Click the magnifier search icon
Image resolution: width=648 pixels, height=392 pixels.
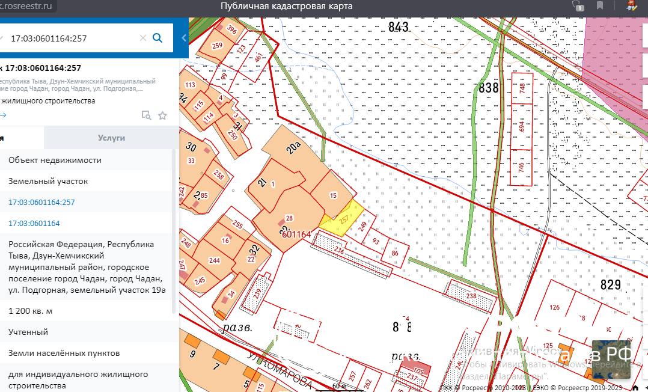tap(157, 38)
